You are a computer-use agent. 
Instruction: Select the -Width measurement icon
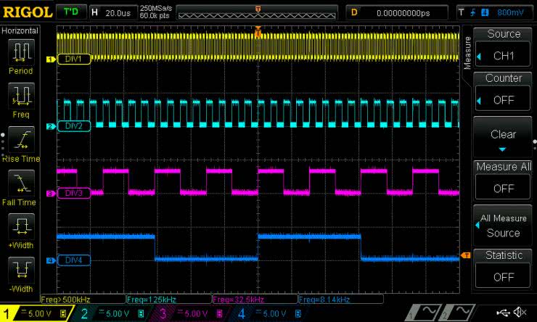click(x=21, y=269)
